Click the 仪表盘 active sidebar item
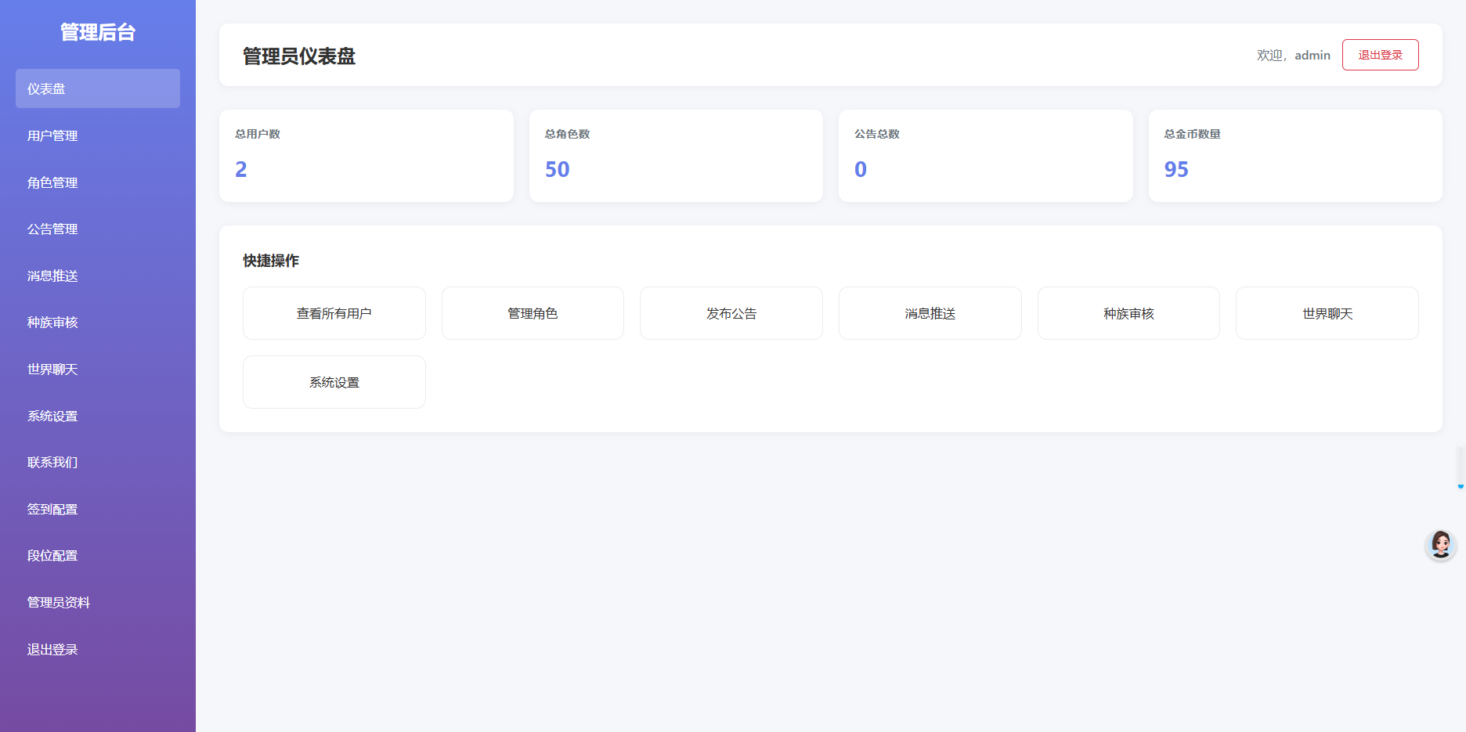 pos(98,88)
